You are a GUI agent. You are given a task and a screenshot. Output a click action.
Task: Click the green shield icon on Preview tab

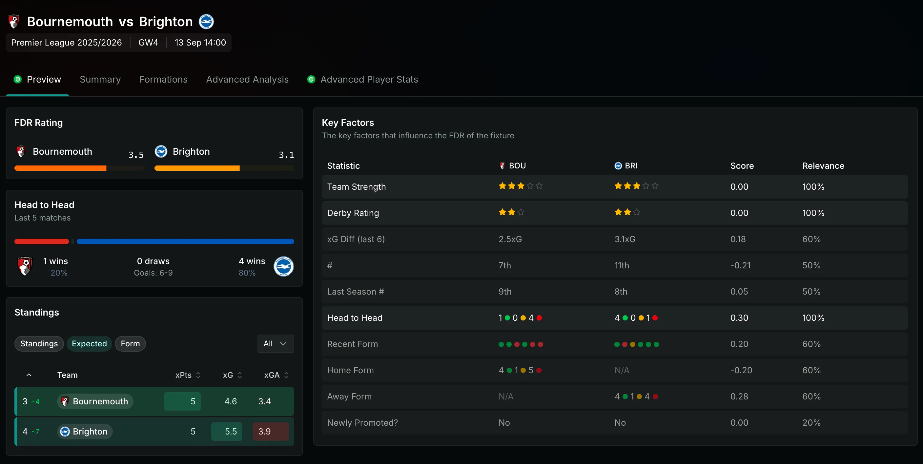coord(18,79)
